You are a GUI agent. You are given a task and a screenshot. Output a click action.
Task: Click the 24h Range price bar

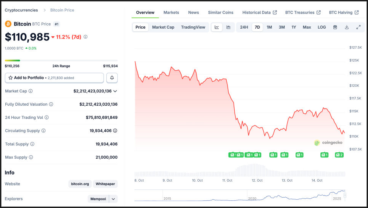pos(61,60)
